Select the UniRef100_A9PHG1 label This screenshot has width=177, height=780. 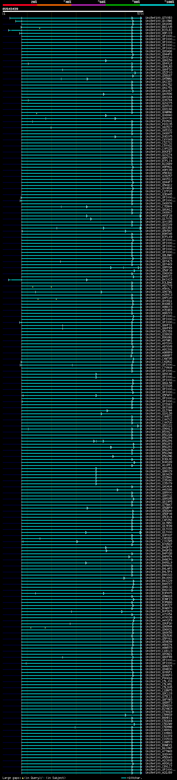(159, 167)
